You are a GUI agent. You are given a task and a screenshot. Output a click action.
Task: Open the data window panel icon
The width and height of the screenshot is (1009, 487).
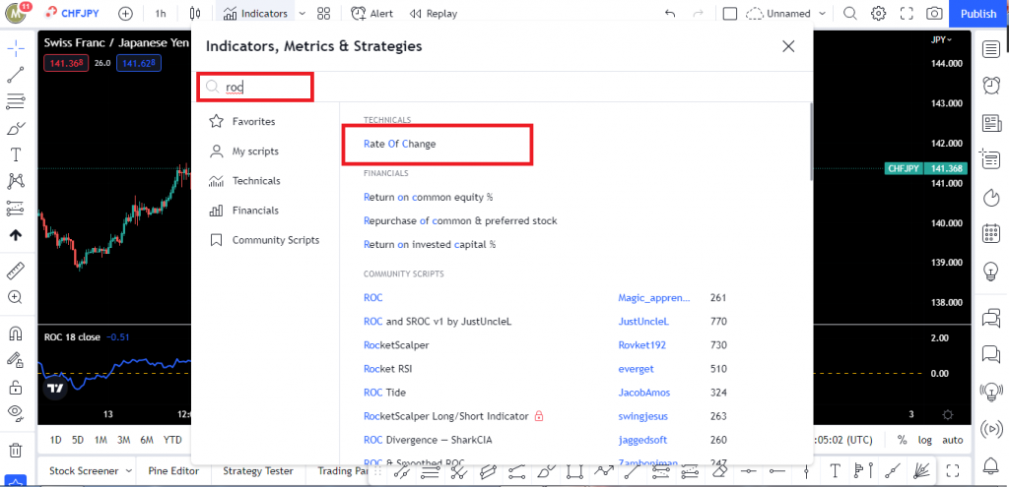991,158
